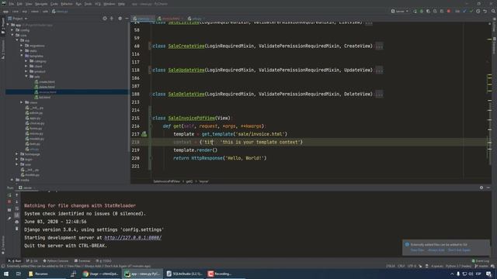Click the green debug bug icon
The image size is (497, 279).
422,12
